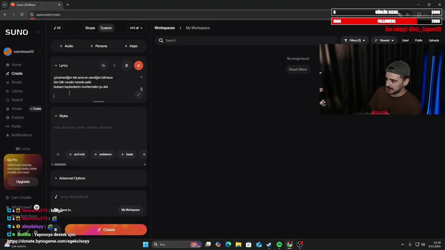Expand lyrics editor to full size
Image resolution: width=445 pixels, height=250 pixels.
139,95
